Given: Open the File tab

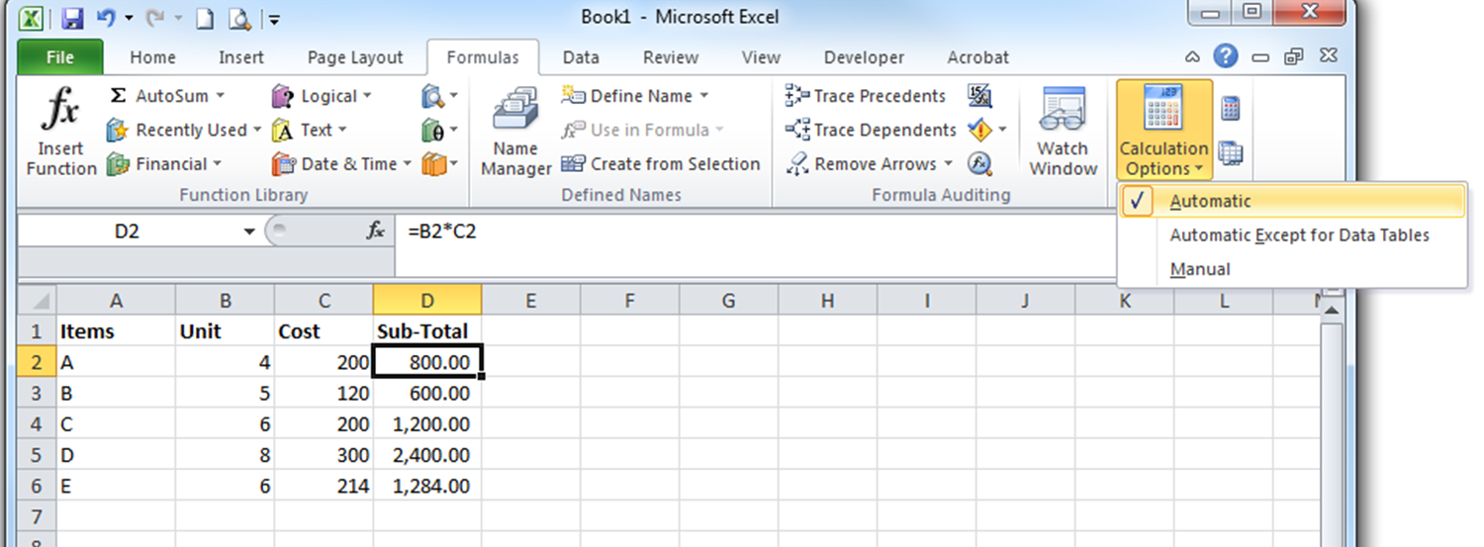Looking at the screenshot, I should 60,57.
